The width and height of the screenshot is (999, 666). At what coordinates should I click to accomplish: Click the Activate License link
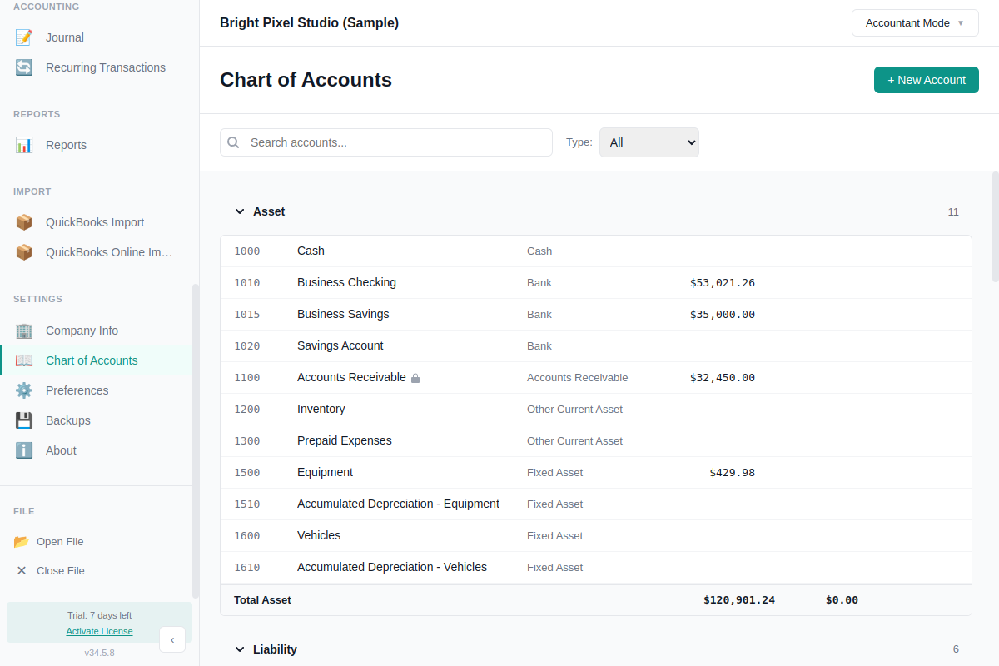(99, 631)
